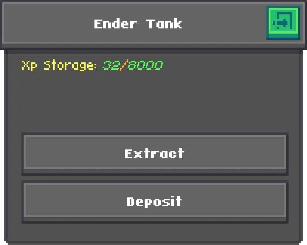The image size is (307, 245).
Task: Click the stored amount number 32
Action: pos(111,65)
